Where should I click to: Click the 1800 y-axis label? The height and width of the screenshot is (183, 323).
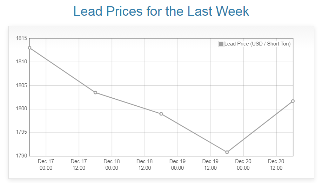pos(22,109)
